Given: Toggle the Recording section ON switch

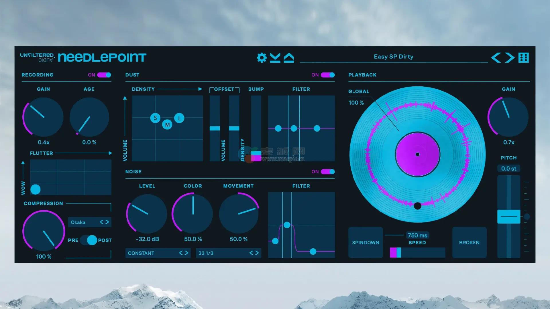Looking at the screenshot, I should 104,75.
